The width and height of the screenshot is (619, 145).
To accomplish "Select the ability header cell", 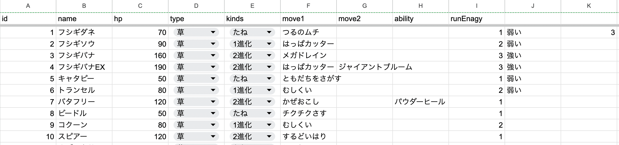I will pyautogui.click(x=421, y=19).
